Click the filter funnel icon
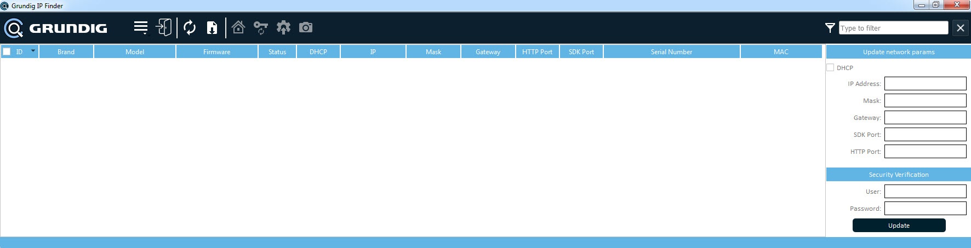971x248 pixels. pyautogui.click(x=830, y=28)
